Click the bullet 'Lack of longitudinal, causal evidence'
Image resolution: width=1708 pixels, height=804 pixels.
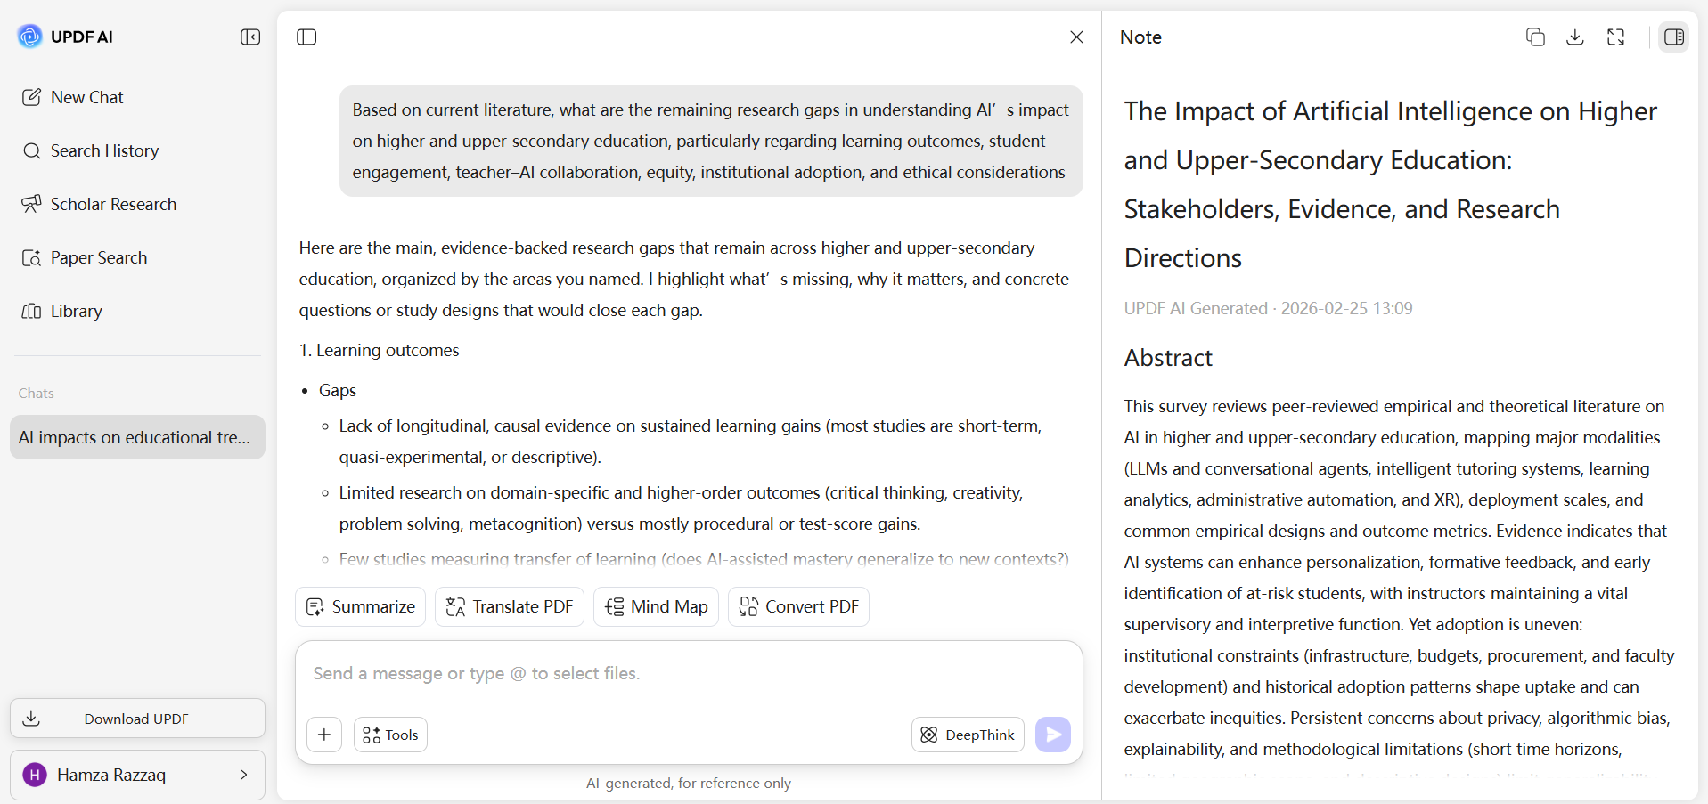coord(691,442)
